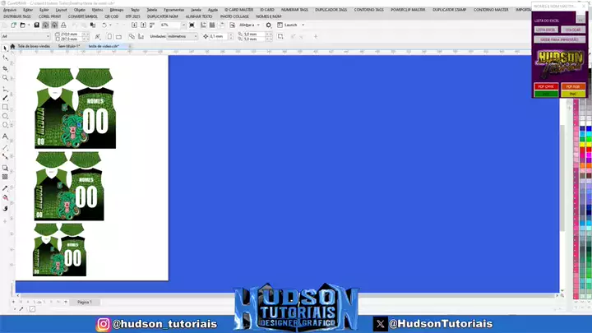Switch to the Sem título-1 document tab

[69, 47]
